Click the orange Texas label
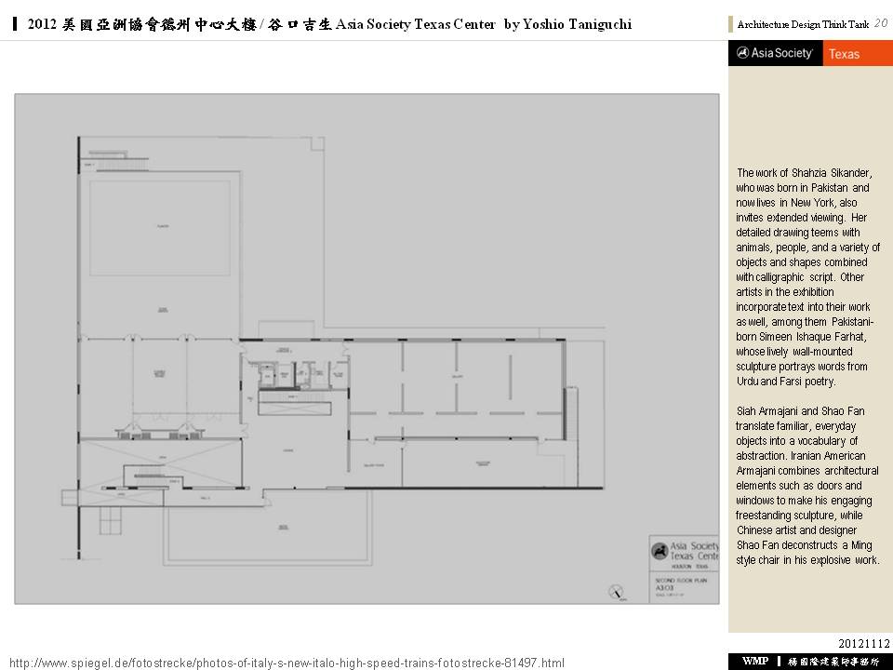This screenshot has height=670, width=893. 844,54
